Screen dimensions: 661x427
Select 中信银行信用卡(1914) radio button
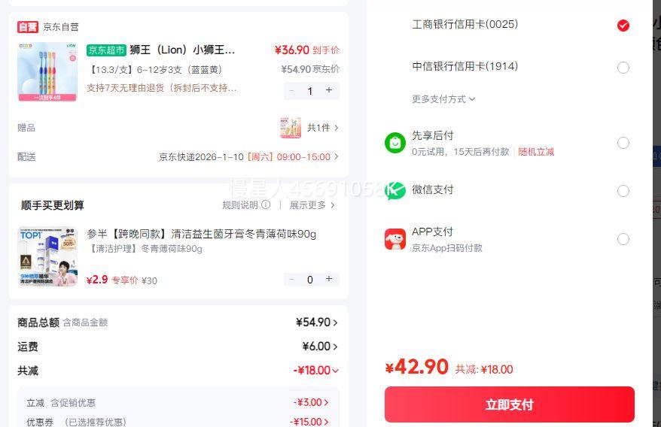(x=623, y=68)
